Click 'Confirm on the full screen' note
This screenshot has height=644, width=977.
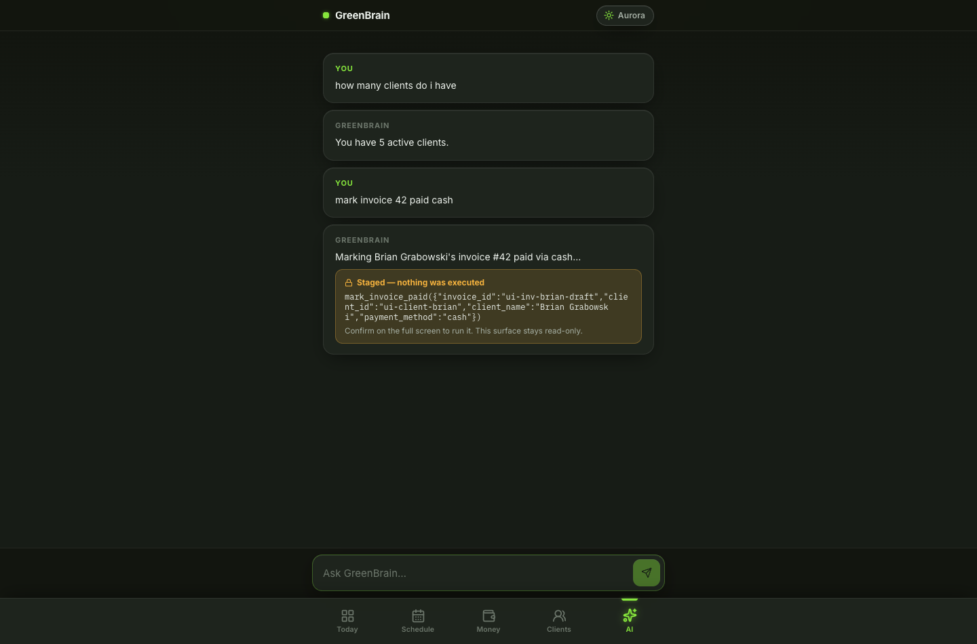[463, 331]
